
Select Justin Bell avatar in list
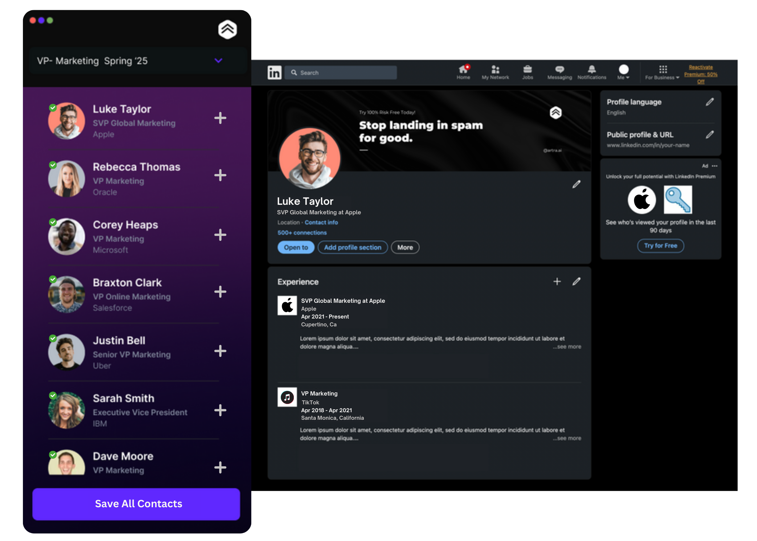point(66,353)
